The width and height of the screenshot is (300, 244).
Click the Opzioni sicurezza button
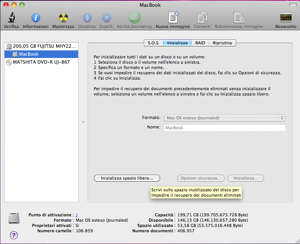(x=201, y=178)
